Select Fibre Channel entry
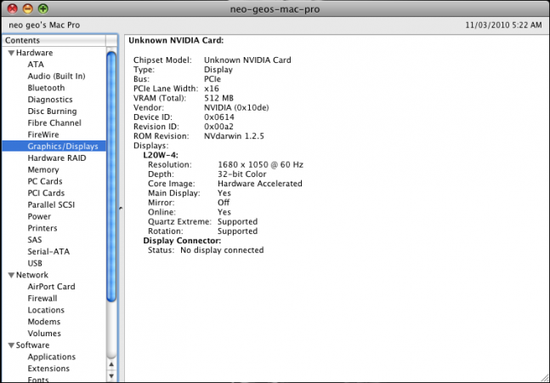The height and width of the screenshot is (383, 550). (x=54, y=123)
